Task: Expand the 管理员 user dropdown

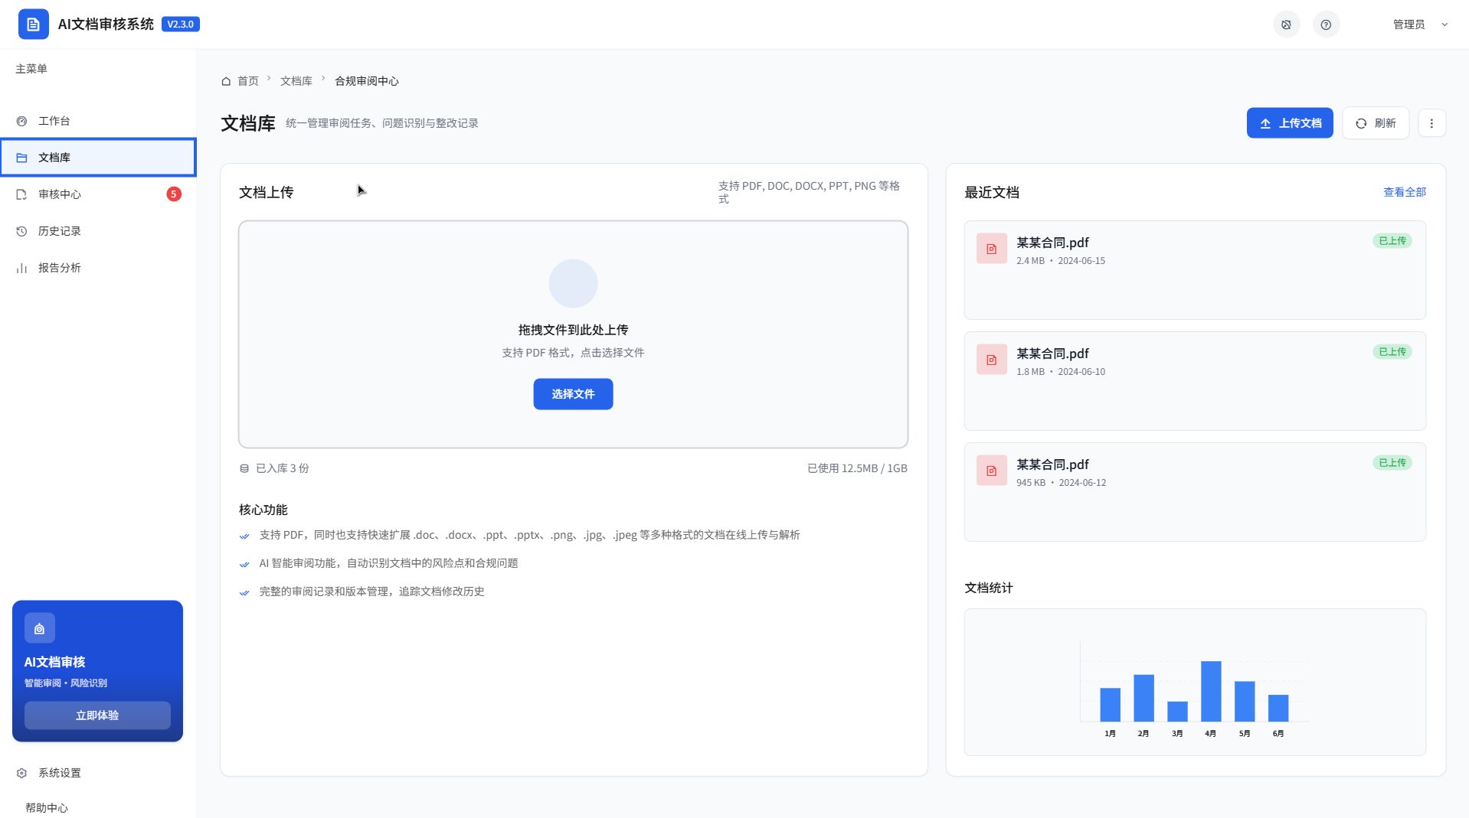Action: click(x=1420, y=24)
